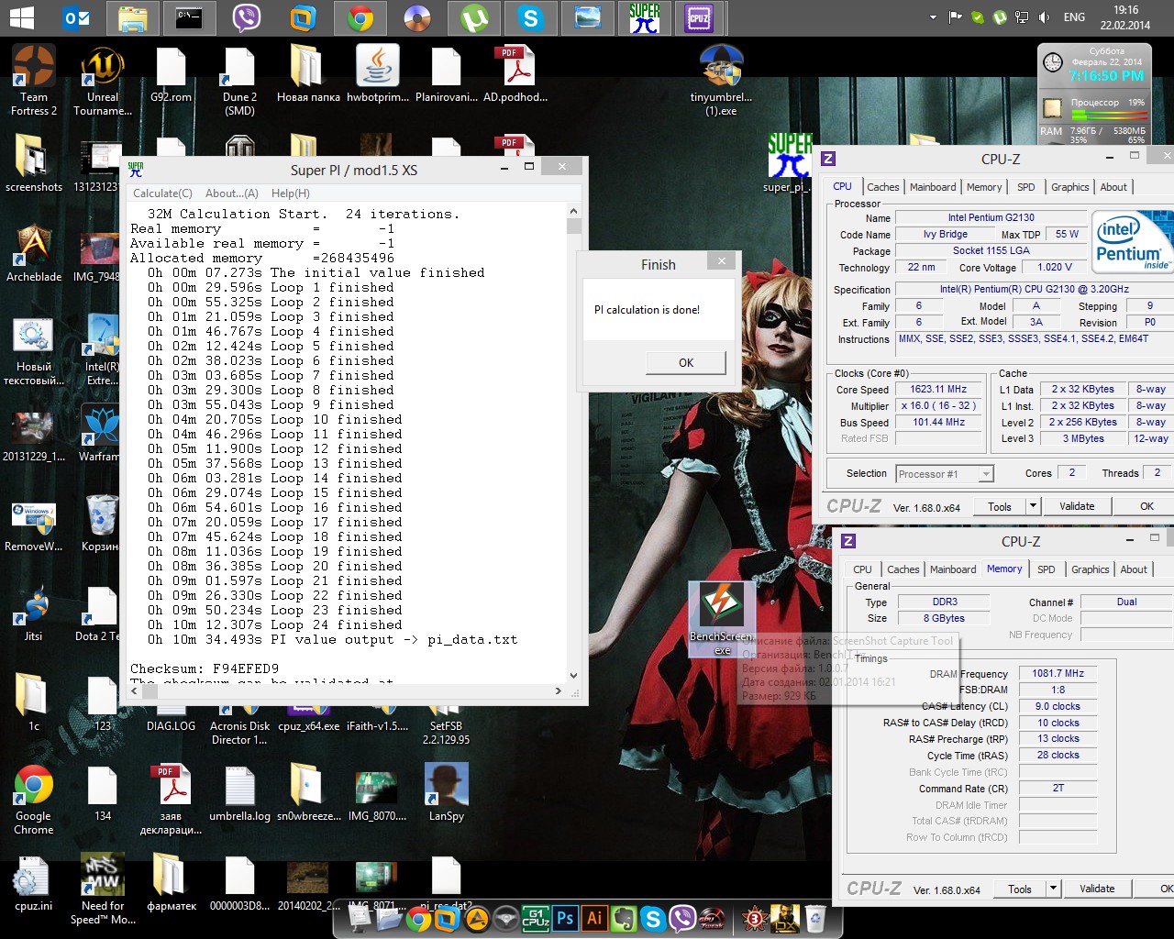Screen dimensions: 1174x939
Task: Expand Processor #1 selection dropdown
Action: click(986, 474)
